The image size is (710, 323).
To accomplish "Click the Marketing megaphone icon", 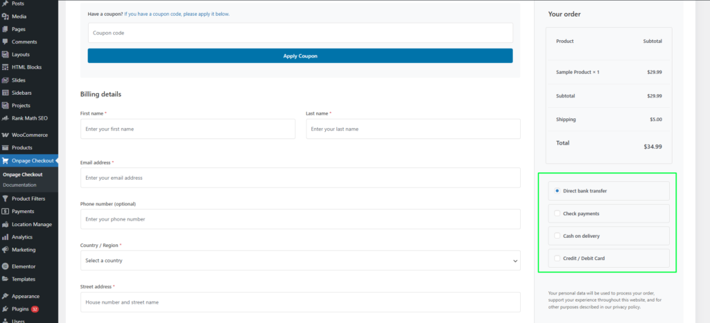I will (x=5, y=250).
